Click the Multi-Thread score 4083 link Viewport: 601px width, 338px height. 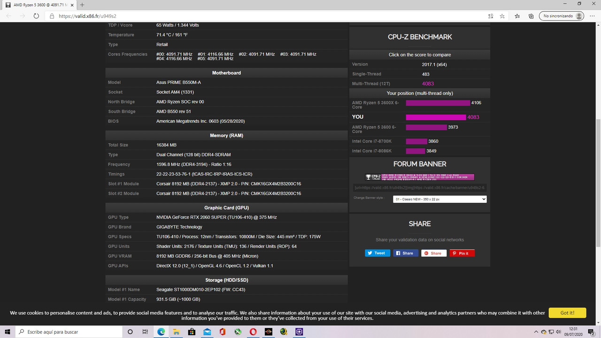click(x=428, y=84)
